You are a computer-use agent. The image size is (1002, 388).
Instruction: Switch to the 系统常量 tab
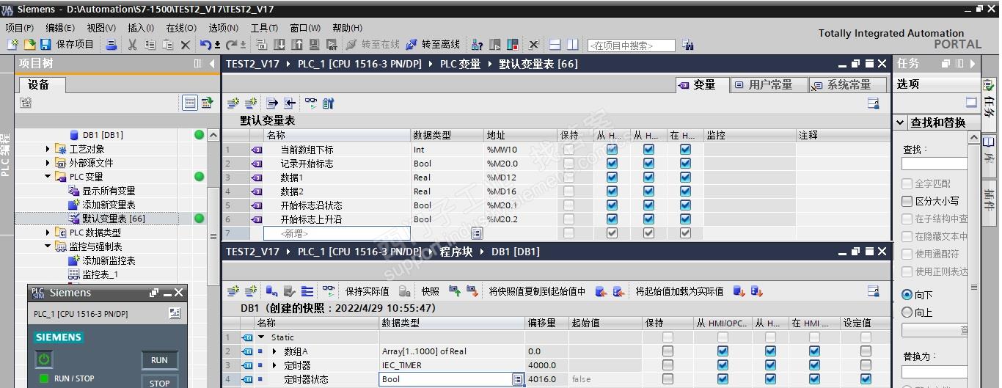(848, 85)
